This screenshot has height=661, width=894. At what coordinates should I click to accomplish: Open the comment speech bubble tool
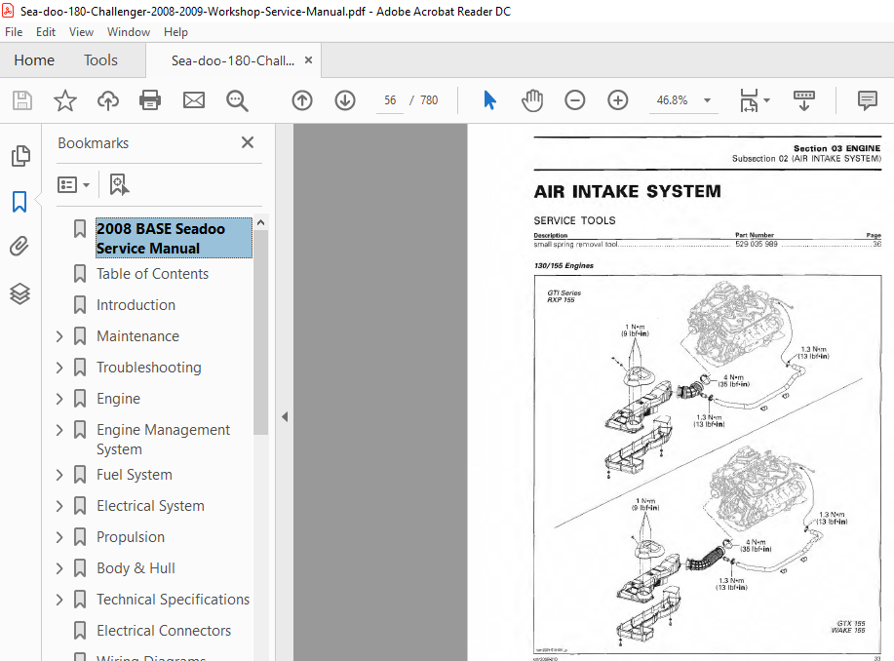[868, 100]
